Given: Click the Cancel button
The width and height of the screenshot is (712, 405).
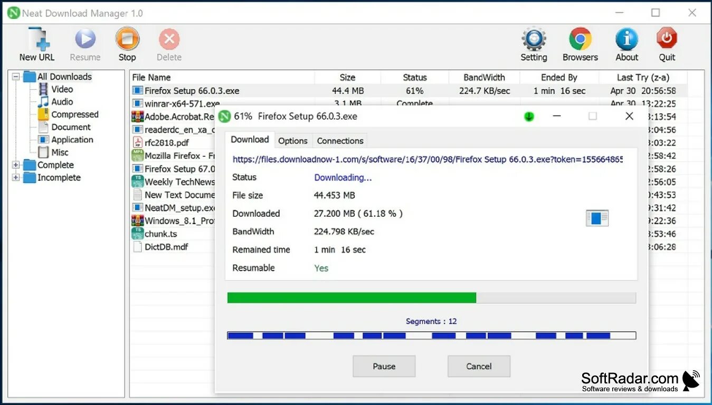Looking at the screenshot, I should click(479, 366).
